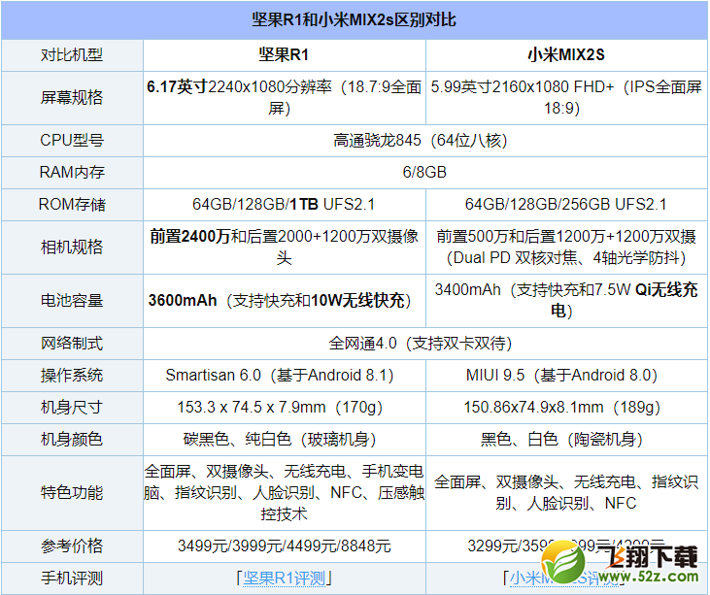Select the 64GB/128GB/1TB UFS2.1 cell
Viewport: 710px width, 595px height.
coord(285,205)
